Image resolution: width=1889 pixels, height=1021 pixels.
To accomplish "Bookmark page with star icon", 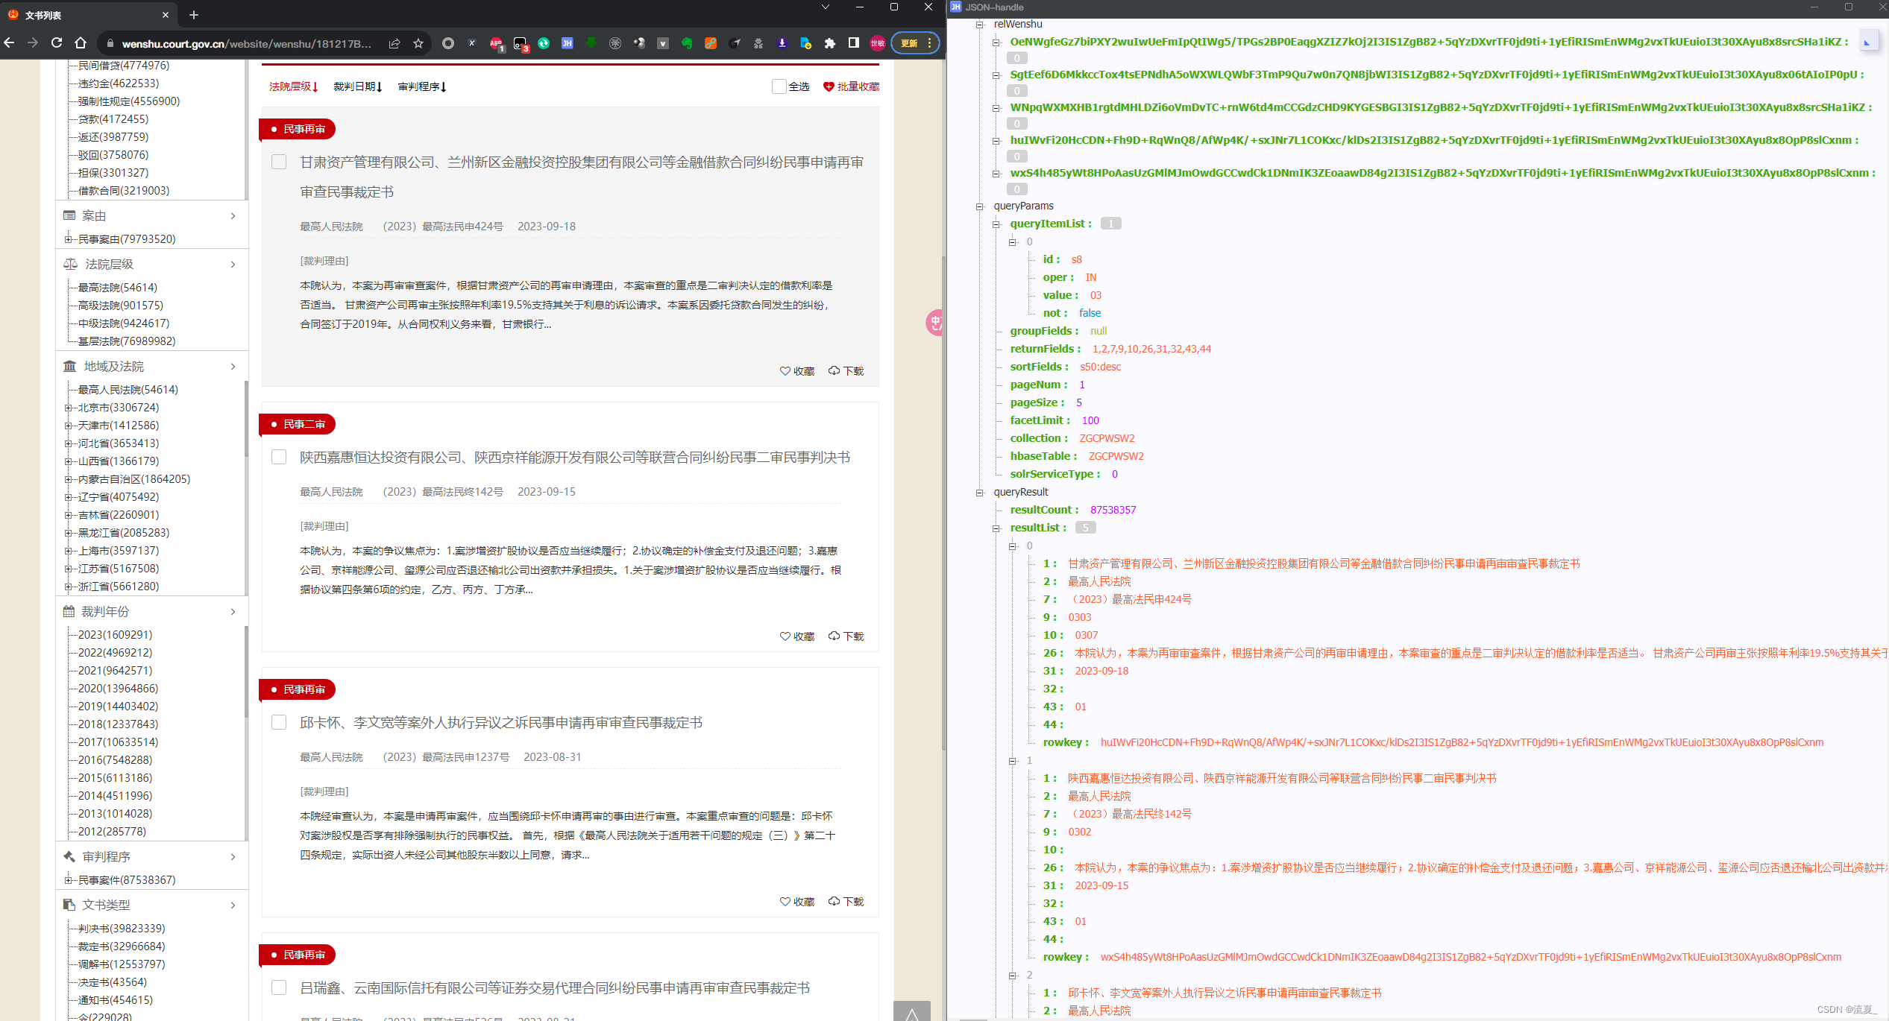I will 418,43.
